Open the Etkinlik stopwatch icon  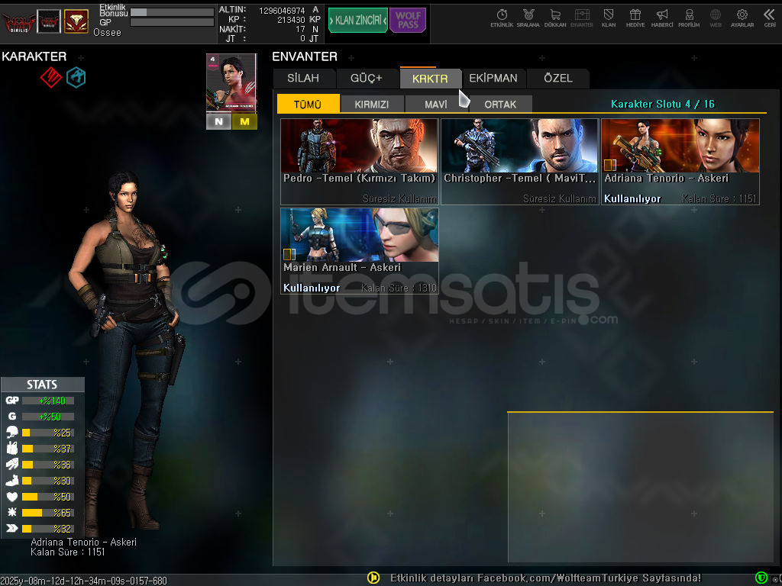(x=502, y=18)
